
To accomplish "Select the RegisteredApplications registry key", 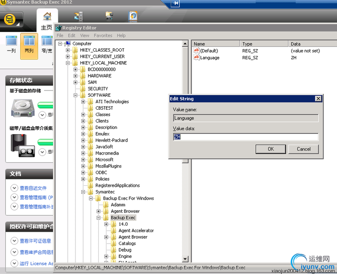I will pyautogui.click(x=118, y=185).
